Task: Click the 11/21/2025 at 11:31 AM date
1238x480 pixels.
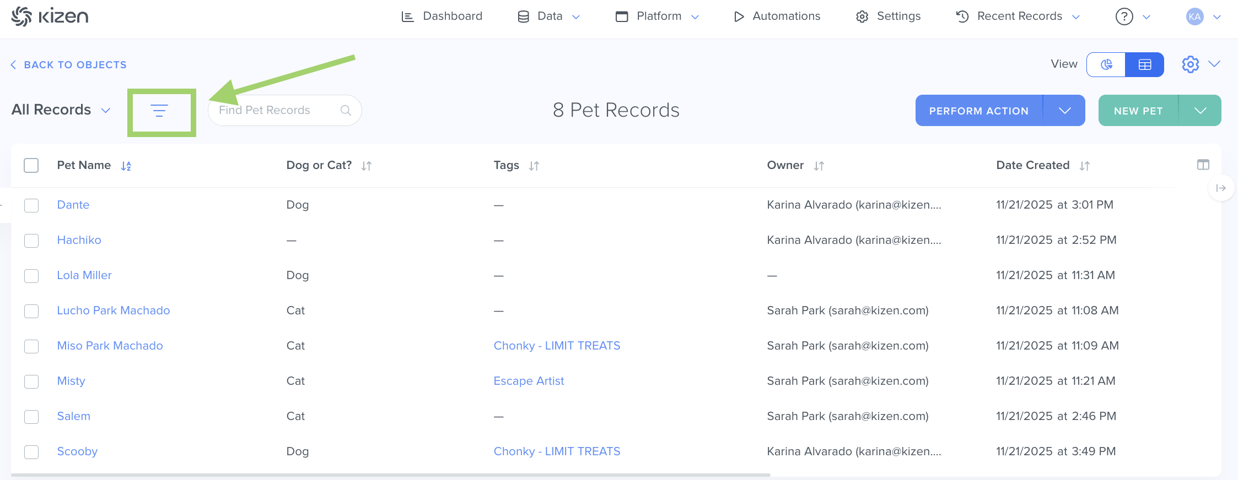Action: tap(1056, 275)
